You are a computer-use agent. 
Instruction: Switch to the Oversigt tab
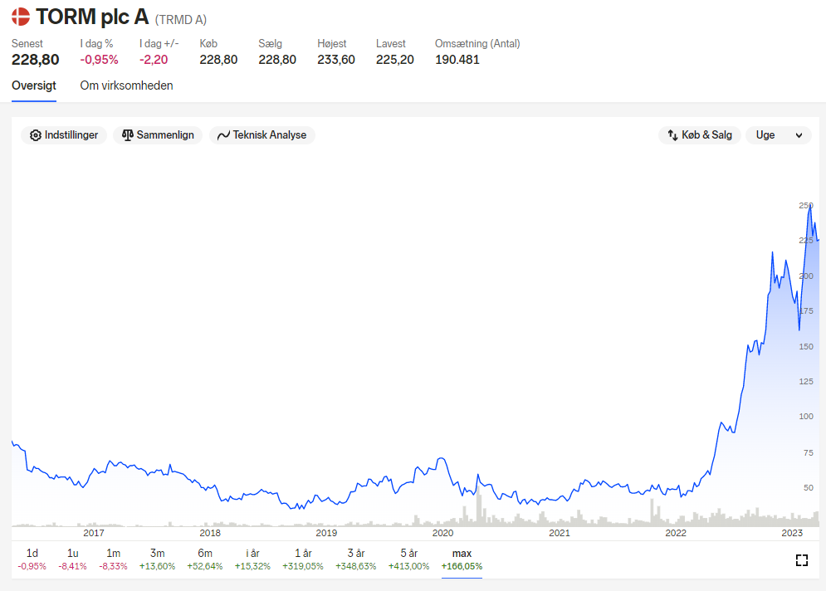tap(34, 85)
